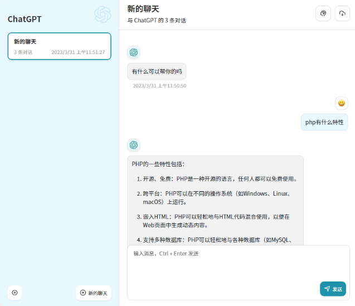
Task: Click the ChatGPT avatar above greeting message
Action: [134, 52]
